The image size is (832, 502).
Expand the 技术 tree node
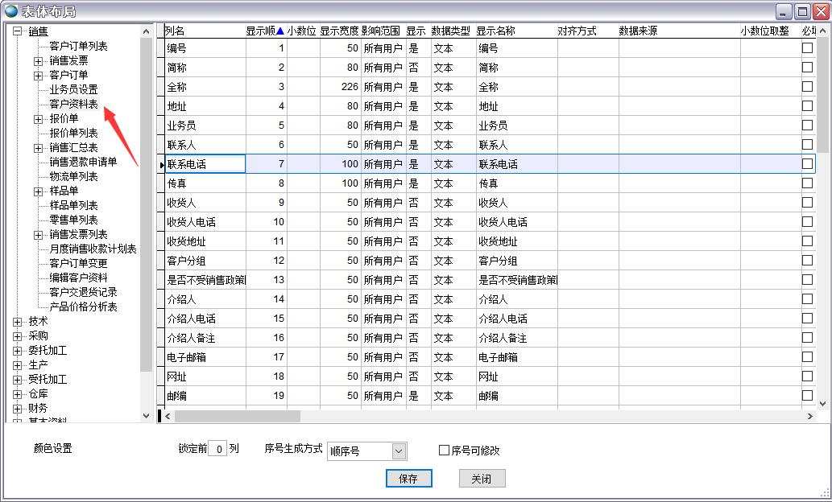pos(18,322)
